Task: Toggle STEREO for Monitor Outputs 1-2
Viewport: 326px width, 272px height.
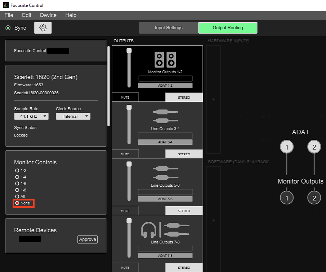Action: 184,97
